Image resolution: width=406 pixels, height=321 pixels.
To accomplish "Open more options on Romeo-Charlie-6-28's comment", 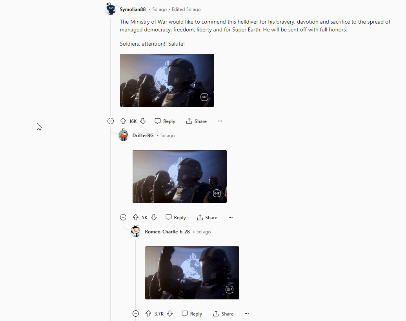I will coord(247,314).
